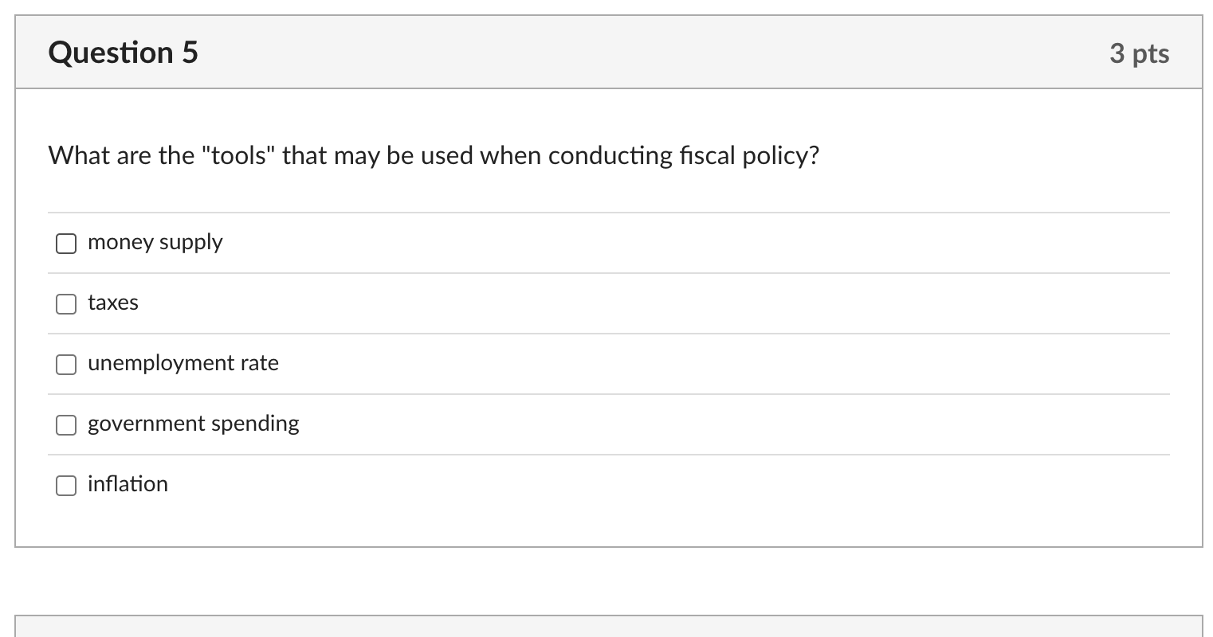Click the Question 5 header
The image size is (1213, 637).
(x=122, y=52)
